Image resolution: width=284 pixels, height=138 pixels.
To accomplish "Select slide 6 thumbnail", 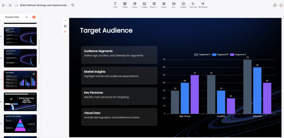I will click(20, 58).
